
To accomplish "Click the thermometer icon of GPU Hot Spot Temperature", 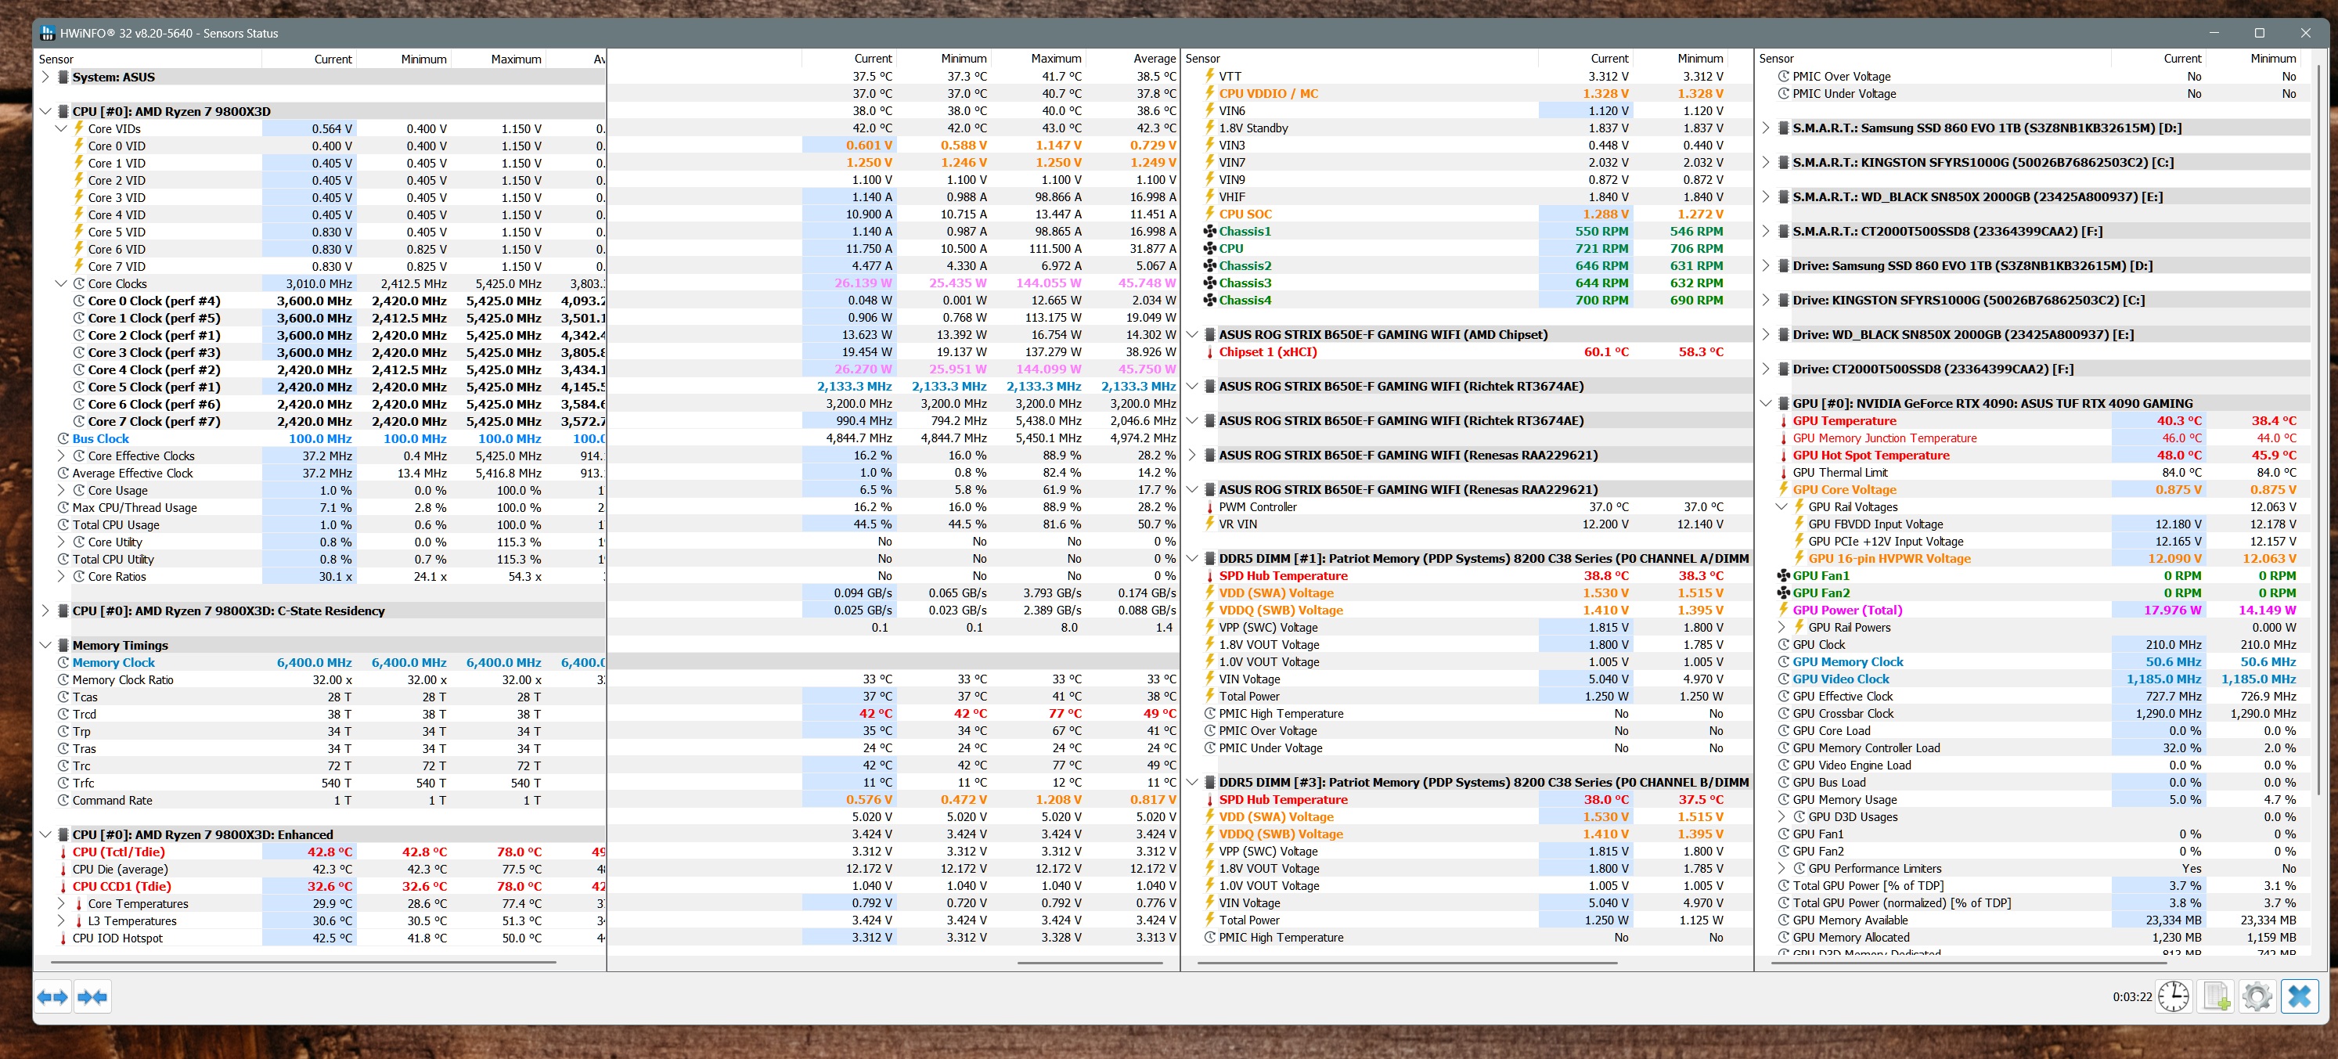I will click(x=1784, y=456).
